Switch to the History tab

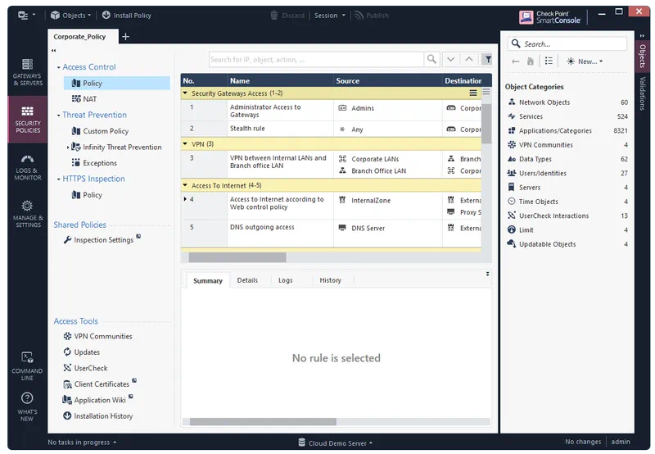(330, 280)
